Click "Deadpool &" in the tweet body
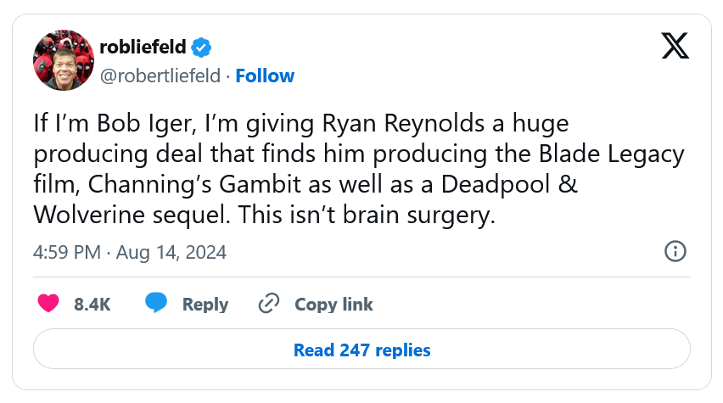Screen dimensions: 723x403 click(509, 184)
